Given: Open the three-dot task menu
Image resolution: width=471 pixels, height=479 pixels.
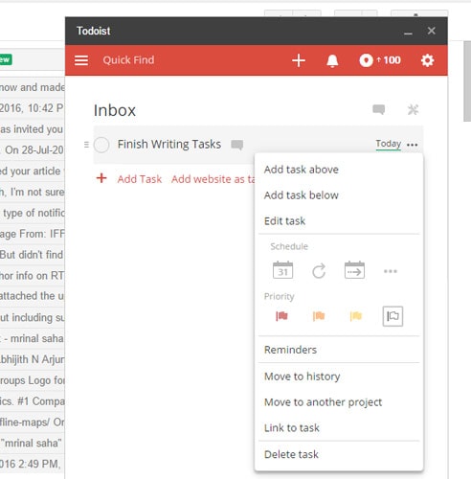Looking at the screenshot, I should pos(412,145).
